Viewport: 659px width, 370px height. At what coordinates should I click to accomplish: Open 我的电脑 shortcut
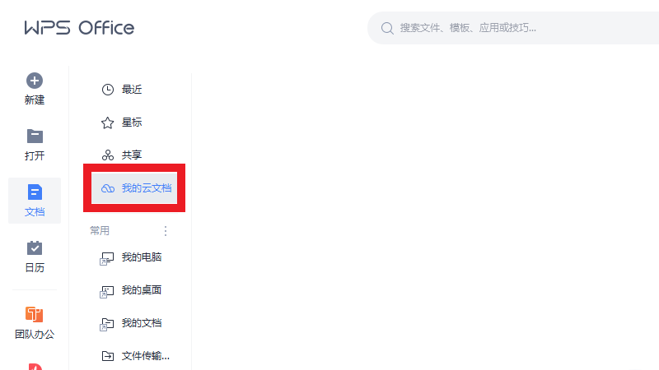(x=131, y=257)
